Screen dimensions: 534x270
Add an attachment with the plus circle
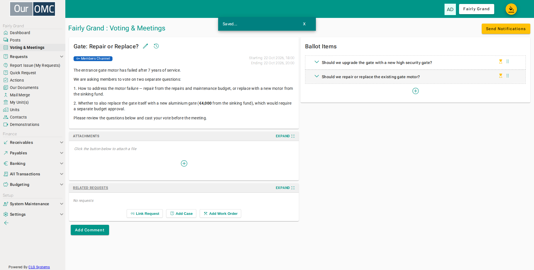coord(184,163)
